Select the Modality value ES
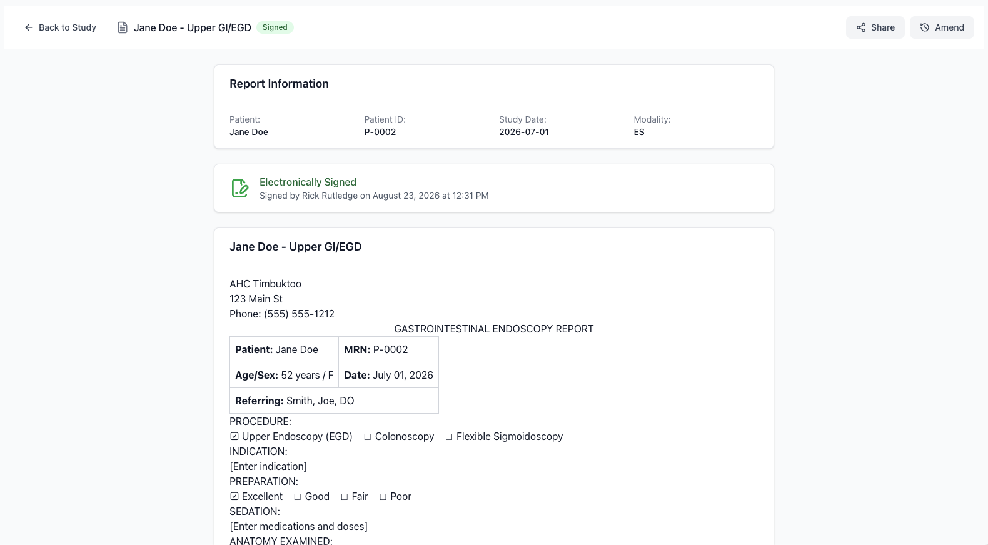 pyautogui.click(x=639, y=132)
